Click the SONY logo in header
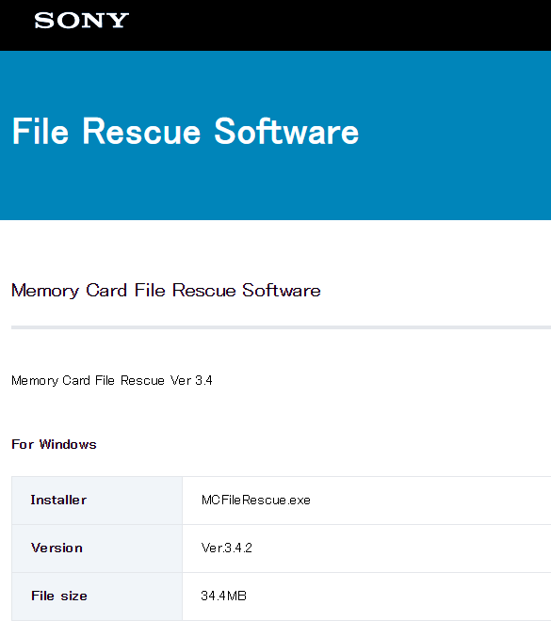Viewport: 551px width, 636px height. click(x=82, y=21)
